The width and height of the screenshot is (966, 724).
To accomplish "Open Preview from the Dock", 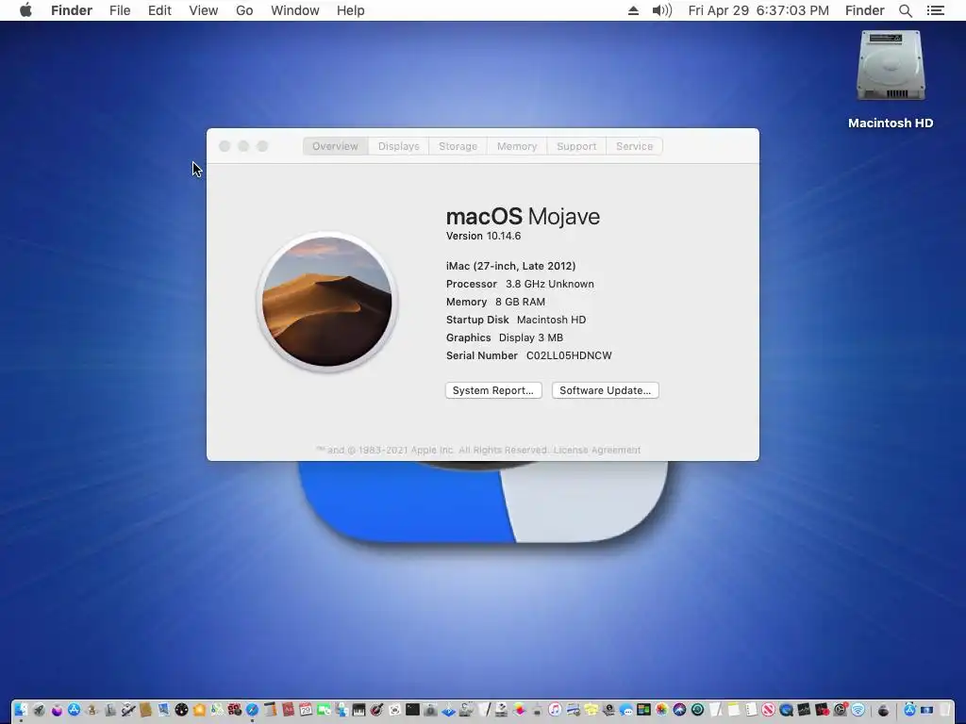I will pos(163,710).
